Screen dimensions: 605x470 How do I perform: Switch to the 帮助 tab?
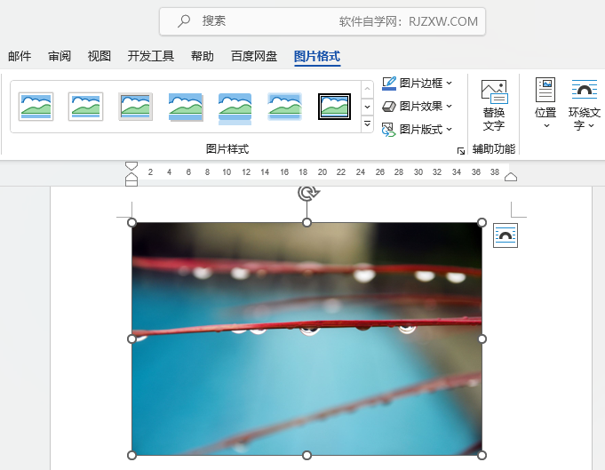[x=203, y=56]
